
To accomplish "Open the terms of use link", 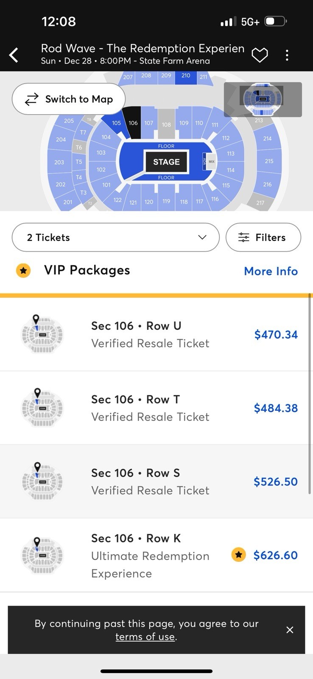I will coord(145,636).
